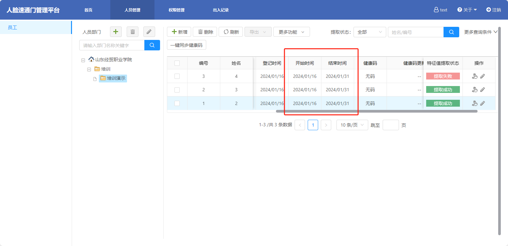Image resolution: width=508 pixels, height=246 pixels.
Task: Toggle the select-all checkbox in table header
Action: [177, 63]
